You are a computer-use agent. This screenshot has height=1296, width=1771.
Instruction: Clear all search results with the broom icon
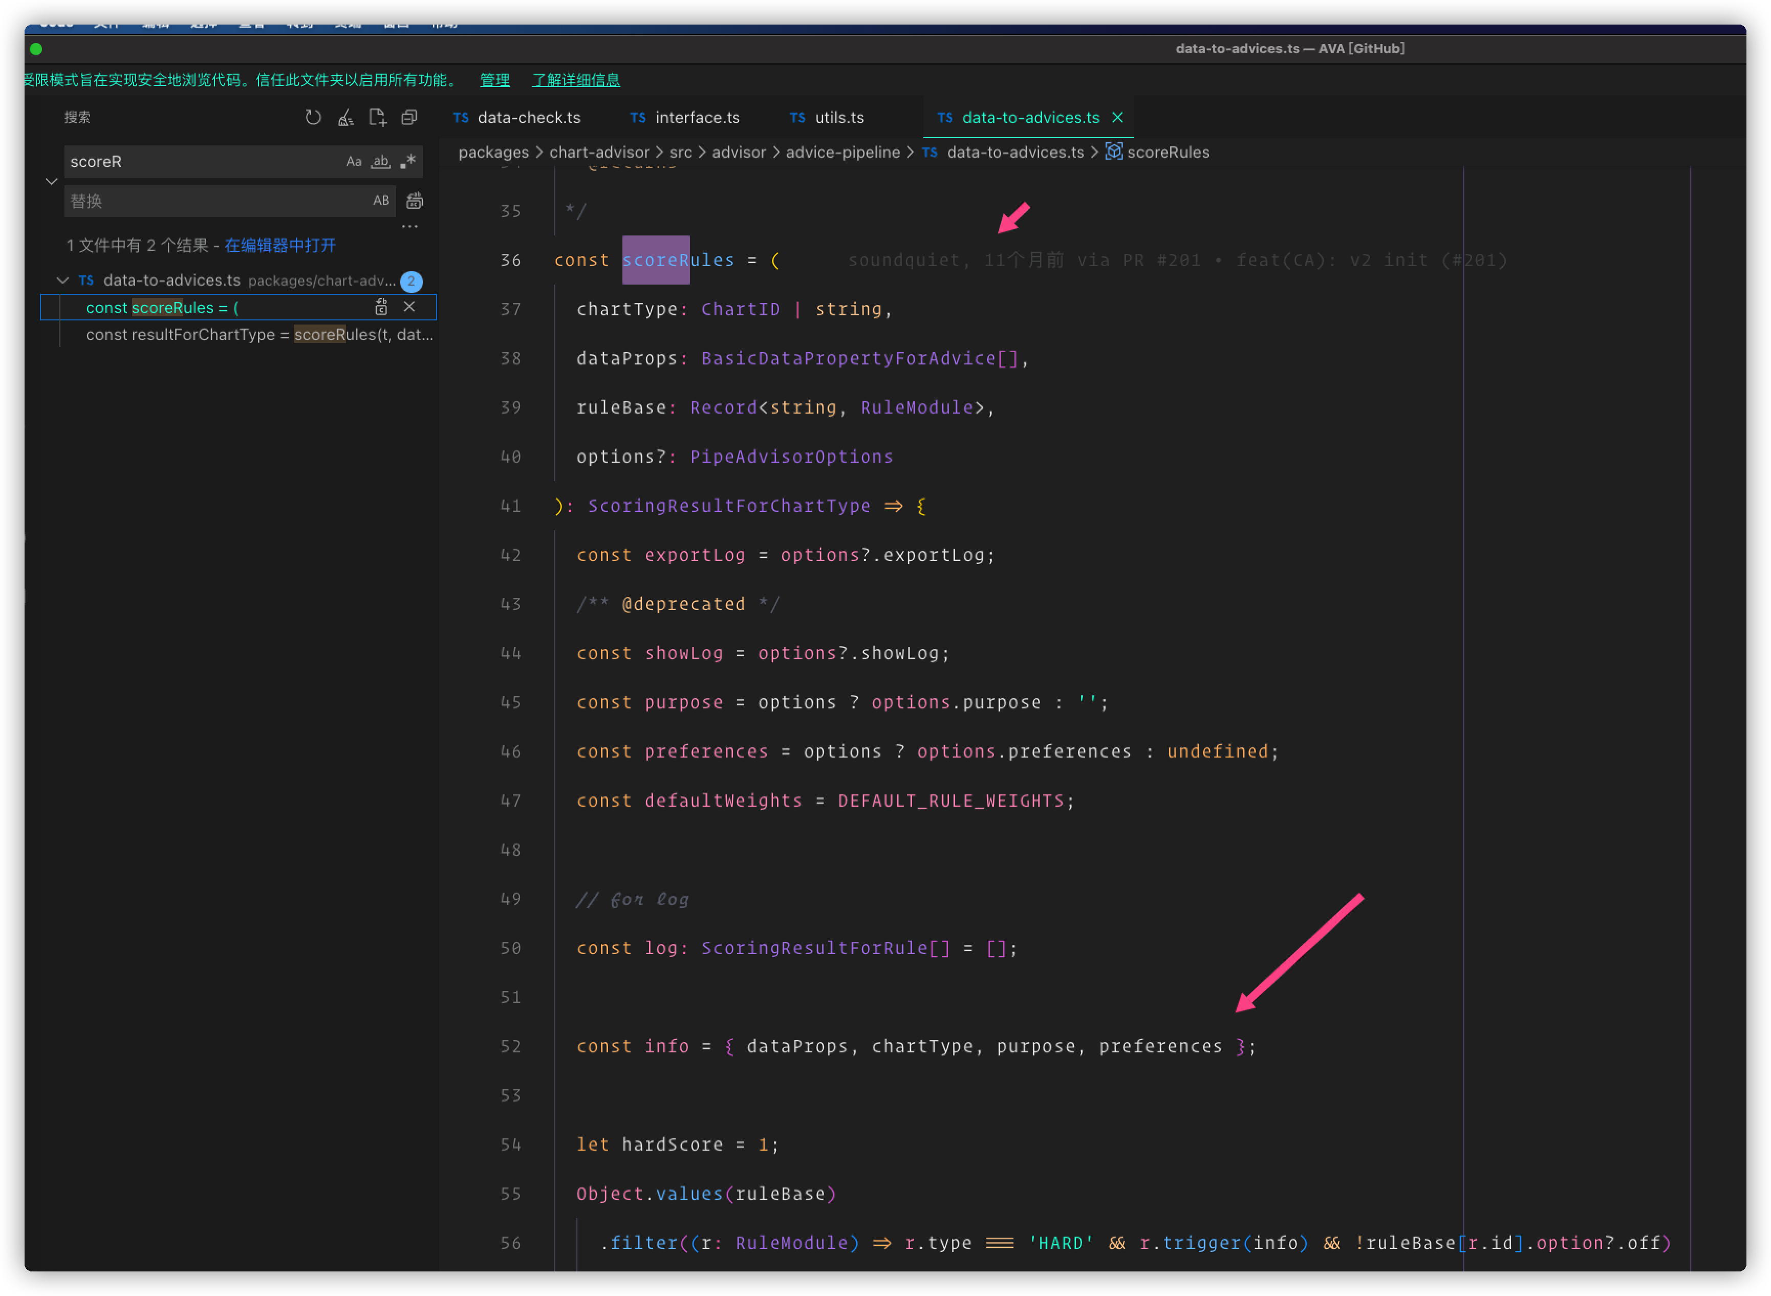[x=346, y=117]
